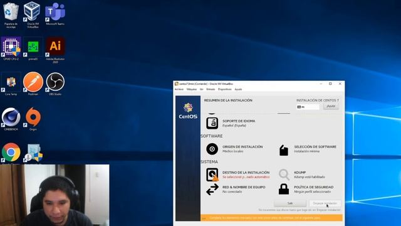This screenshot has width=401, height=226.
Task: Open Destino de la Instalación disk icon
Action: click(212, 175)
